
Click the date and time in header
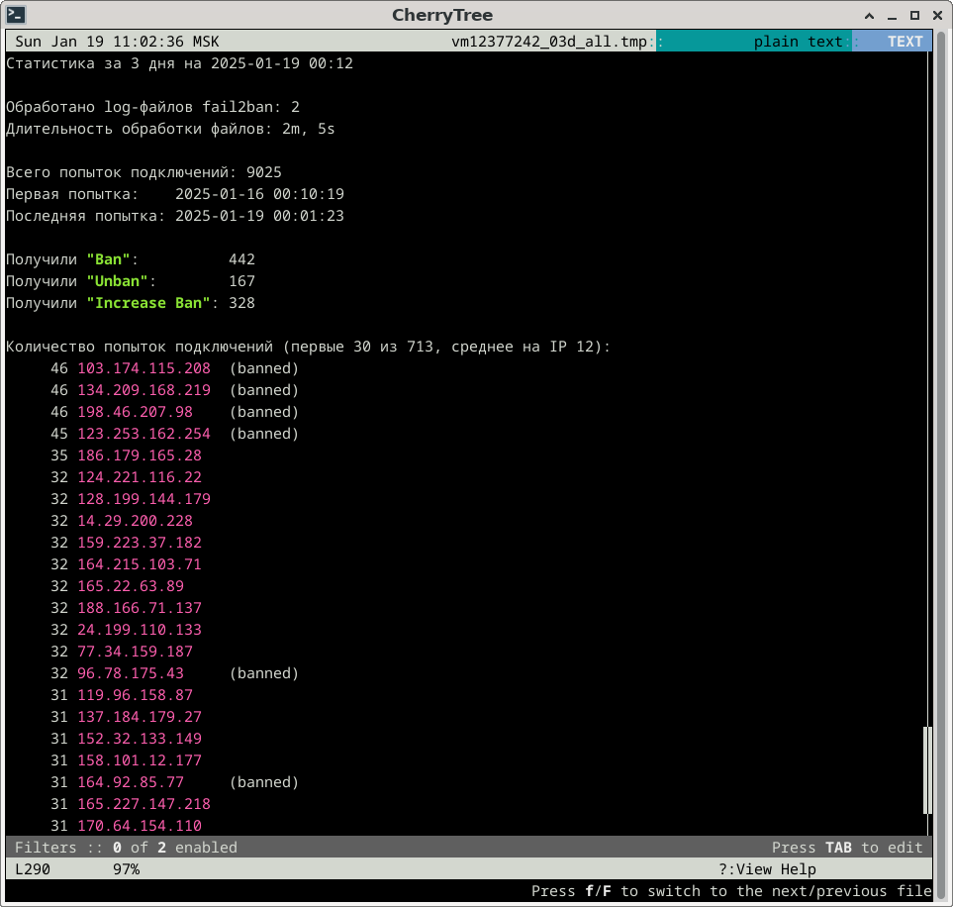click(117, 42)
